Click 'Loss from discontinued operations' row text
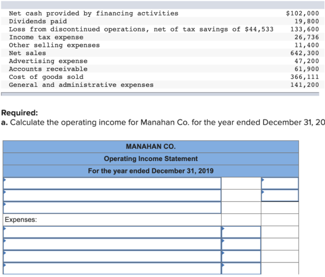Screen dimensions: 325x277 [x=141, y=29]
